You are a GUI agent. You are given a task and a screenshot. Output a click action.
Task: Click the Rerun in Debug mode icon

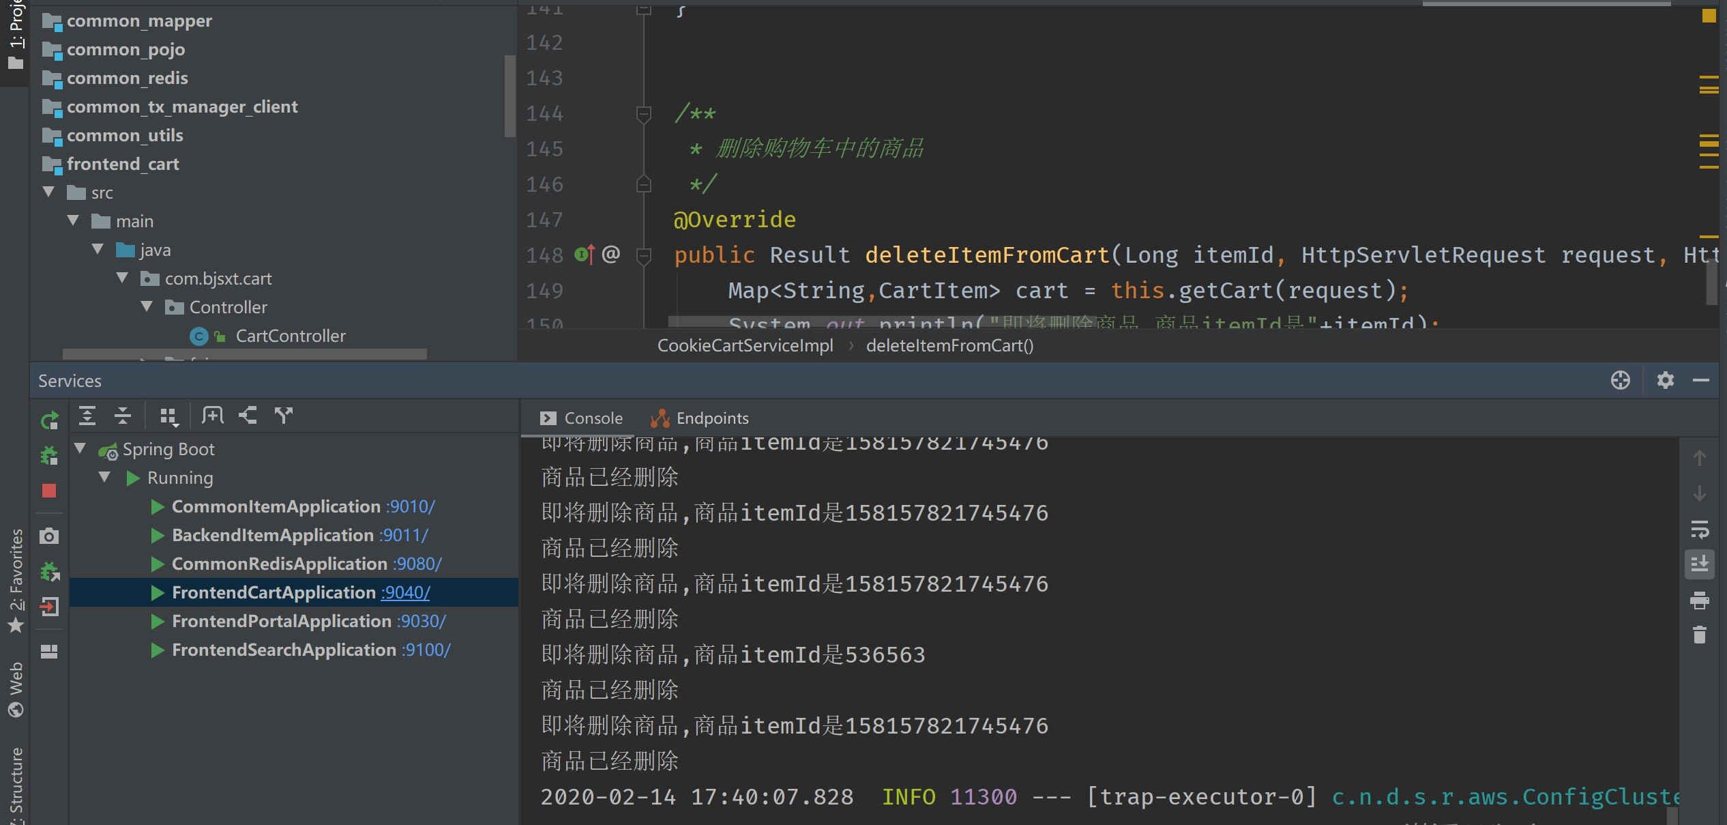[49, 455]
